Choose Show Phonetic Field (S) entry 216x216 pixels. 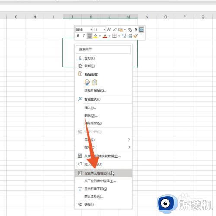pyautogui.click(x=103, y=189)
